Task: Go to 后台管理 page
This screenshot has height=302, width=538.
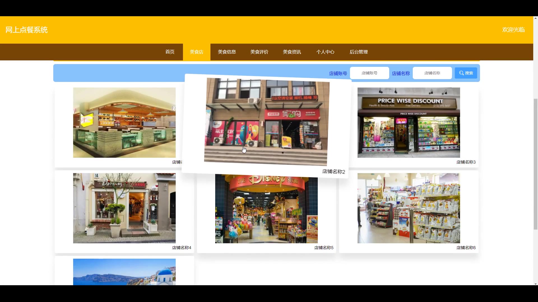Action: [x=359, y=52]
